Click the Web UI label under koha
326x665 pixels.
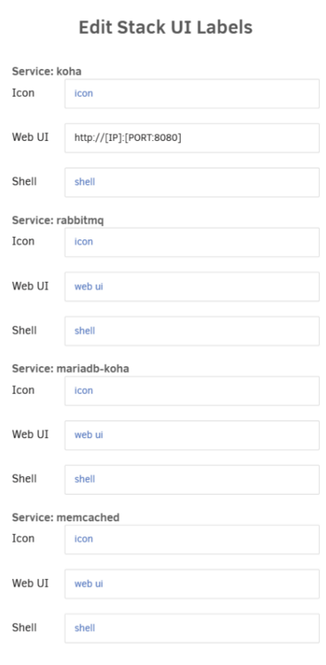click(x=30, y=137)
